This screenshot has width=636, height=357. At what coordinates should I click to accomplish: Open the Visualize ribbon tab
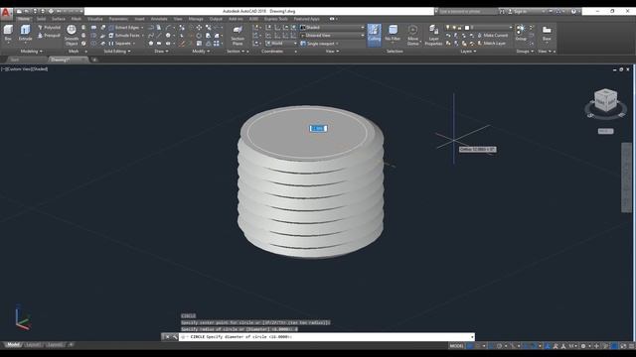pos(95,19)
